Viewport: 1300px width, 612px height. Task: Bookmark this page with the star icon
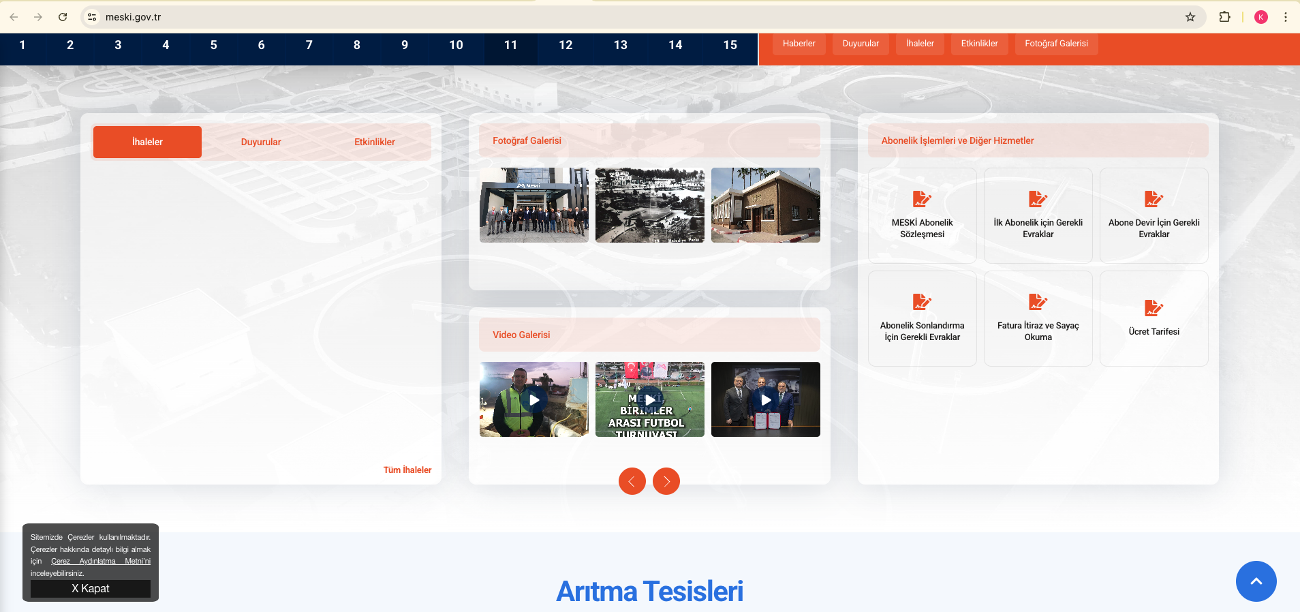click(x=1190, y=17)
